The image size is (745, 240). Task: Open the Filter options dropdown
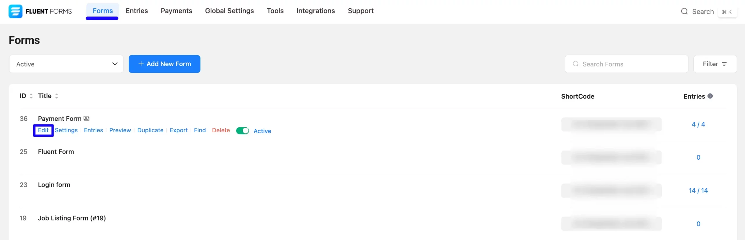coord(715,64)
